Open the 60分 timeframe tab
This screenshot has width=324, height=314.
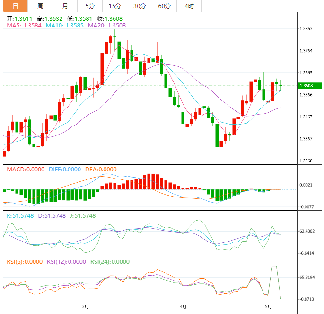164,6
